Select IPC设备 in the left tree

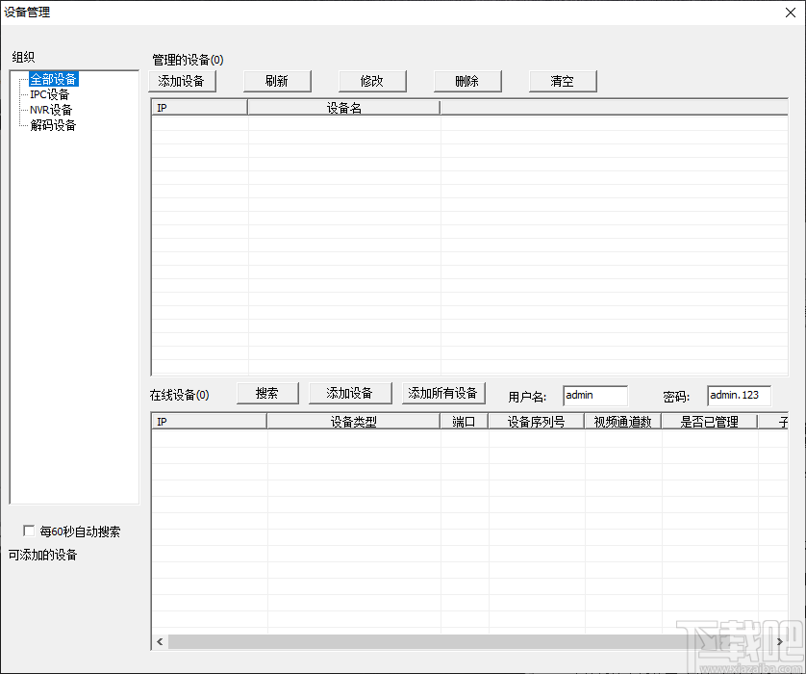pyautogui.click(x=49, y=94)
